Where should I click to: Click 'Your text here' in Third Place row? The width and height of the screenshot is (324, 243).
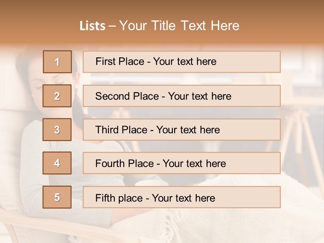tap(188, 130)
